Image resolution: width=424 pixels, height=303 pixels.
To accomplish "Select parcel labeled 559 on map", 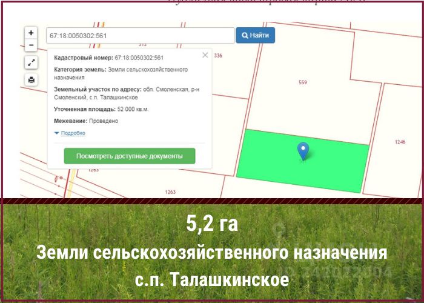I will click(303, 82).
